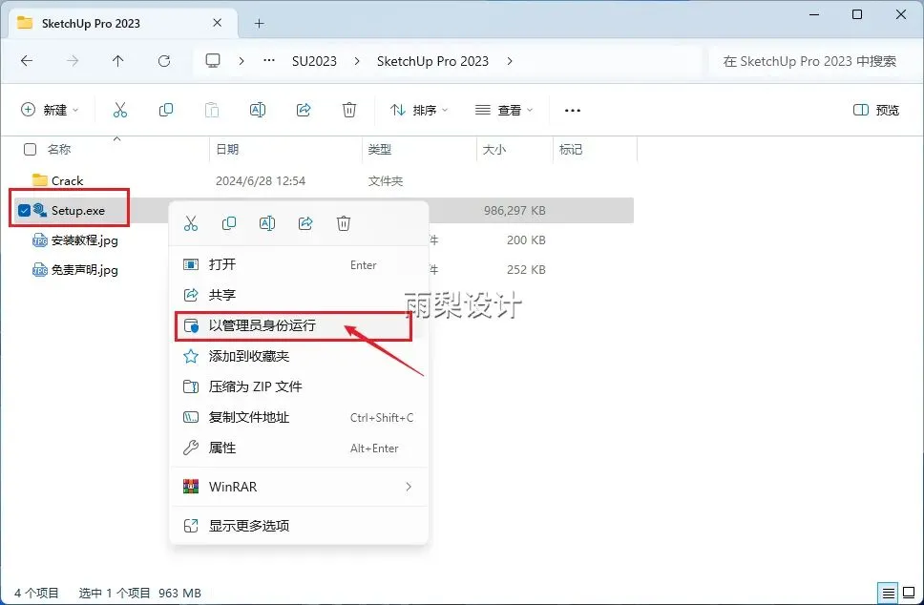Click the Delete icon in the context menu
924x605 pixels.
tap(344, 223)
